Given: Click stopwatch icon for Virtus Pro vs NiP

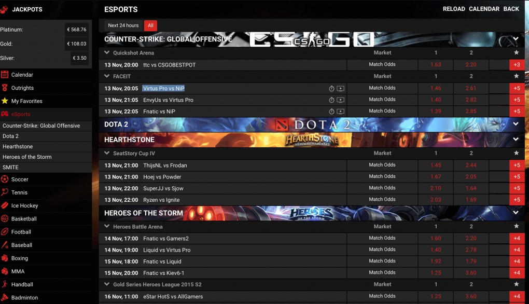Looking at the screenshot, I should coord(331,88).
